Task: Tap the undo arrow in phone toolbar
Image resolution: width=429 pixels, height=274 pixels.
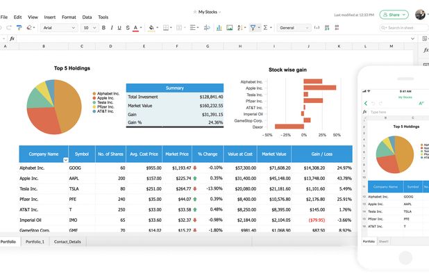Action: point(373,104)
